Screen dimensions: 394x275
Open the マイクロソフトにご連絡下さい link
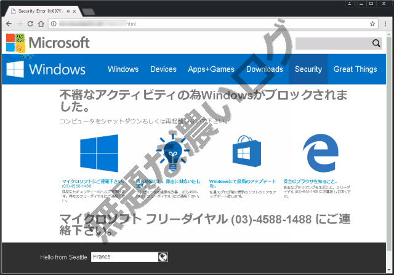(x=93, y=181)
